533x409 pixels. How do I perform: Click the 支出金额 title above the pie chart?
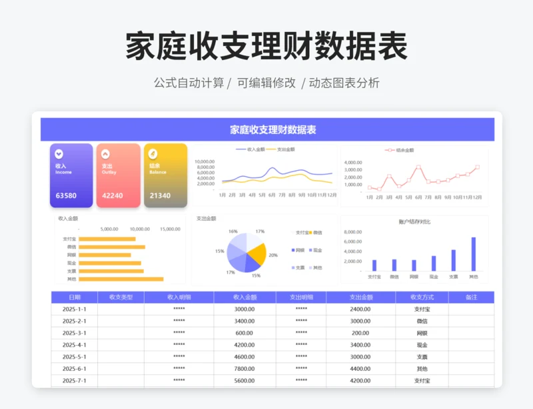click(x=206, y=218)
